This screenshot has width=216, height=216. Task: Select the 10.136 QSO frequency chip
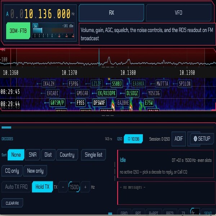tap(133, 139)
